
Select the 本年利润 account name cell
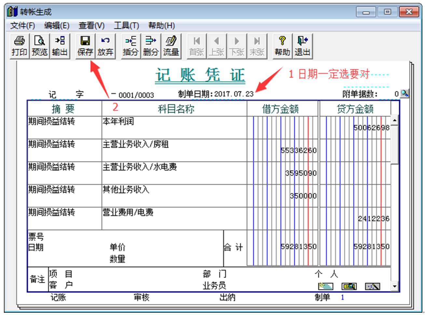click(174, 128)
